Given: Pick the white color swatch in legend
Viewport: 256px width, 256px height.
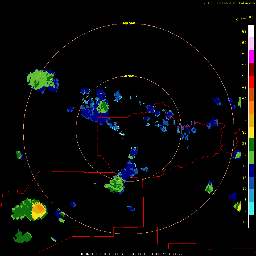Looking at the screenshot, I should tap(251, 31).
